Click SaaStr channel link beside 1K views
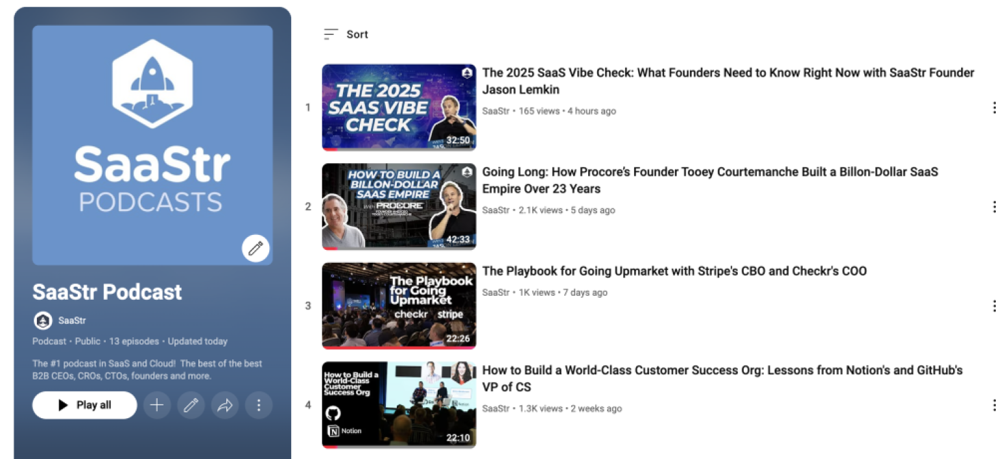 [496, 292]
